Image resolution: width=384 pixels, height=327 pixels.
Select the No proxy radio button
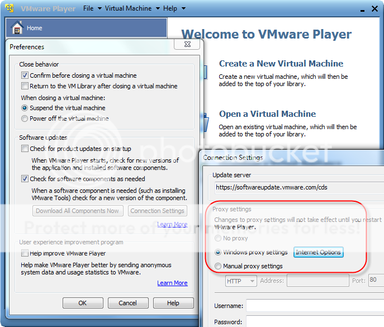[218, 238]
